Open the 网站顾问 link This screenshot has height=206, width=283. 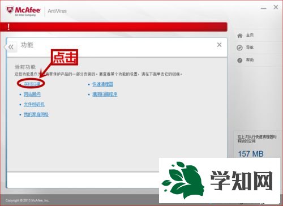click(x=32, y=94)
